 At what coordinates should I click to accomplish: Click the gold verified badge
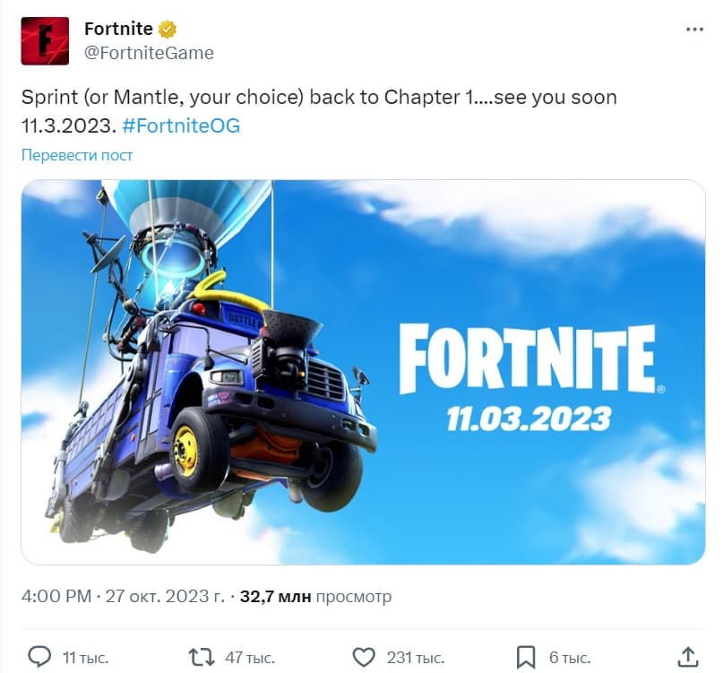point(167,30)
